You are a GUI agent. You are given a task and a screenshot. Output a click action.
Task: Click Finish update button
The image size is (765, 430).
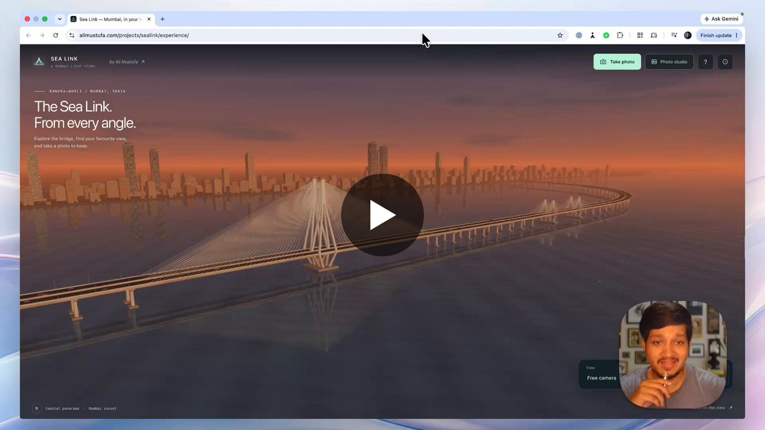click(715, 36)
